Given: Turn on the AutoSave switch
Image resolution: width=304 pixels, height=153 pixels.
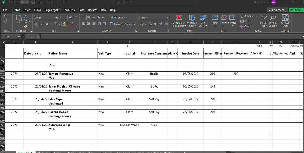Looking at the screenshot, I should [x=24, y=2].
